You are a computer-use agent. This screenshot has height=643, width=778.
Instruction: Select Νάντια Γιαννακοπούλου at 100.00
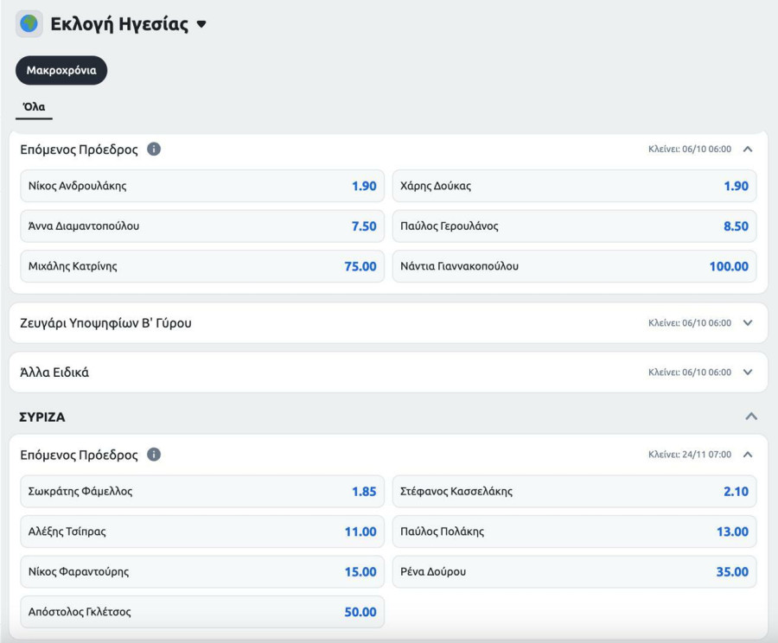pos(574,266)
